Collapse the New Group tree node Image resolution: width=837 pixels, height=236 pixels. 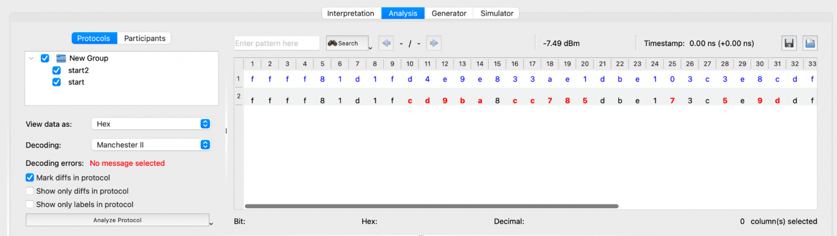(x=32, y=58)
